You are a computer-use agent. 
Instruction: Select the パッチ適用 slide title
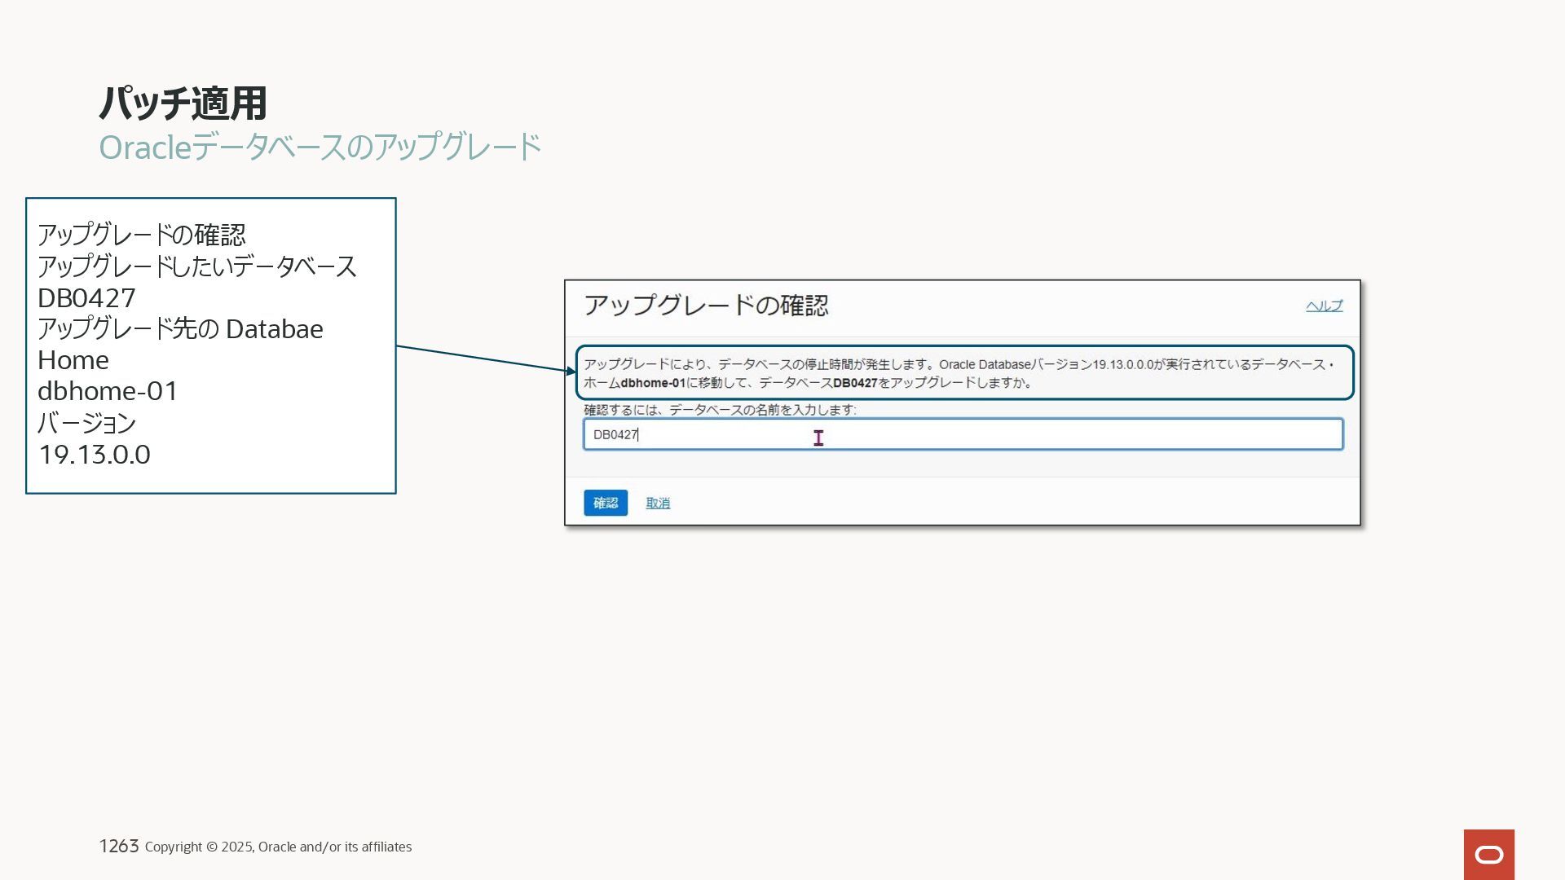click(183, 103)
